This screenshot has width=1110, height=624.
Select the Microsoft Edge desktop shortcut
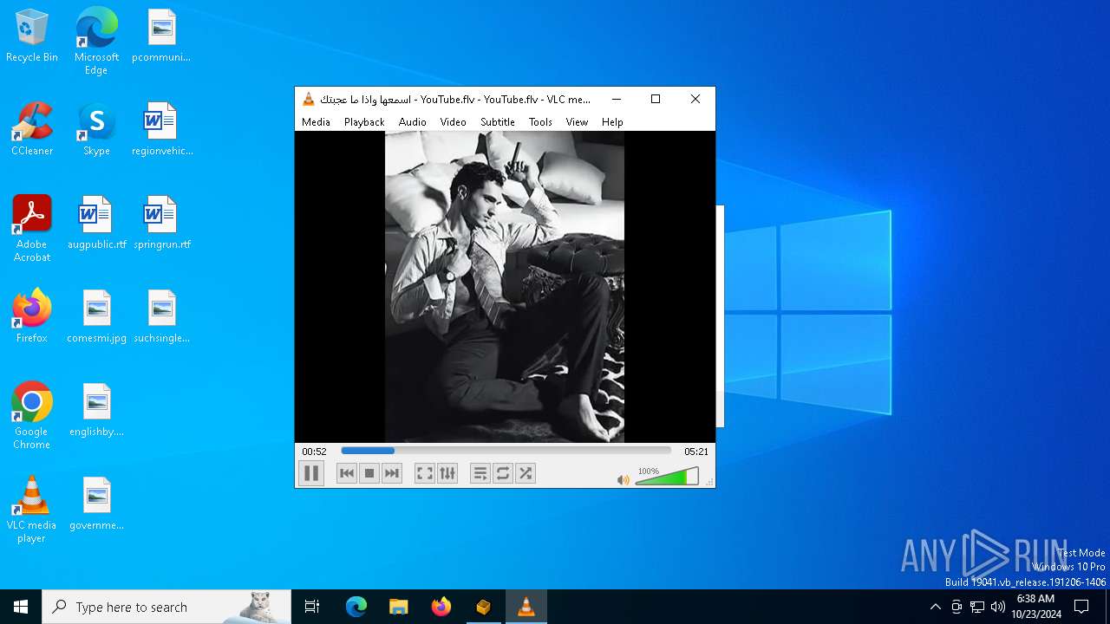96,42
